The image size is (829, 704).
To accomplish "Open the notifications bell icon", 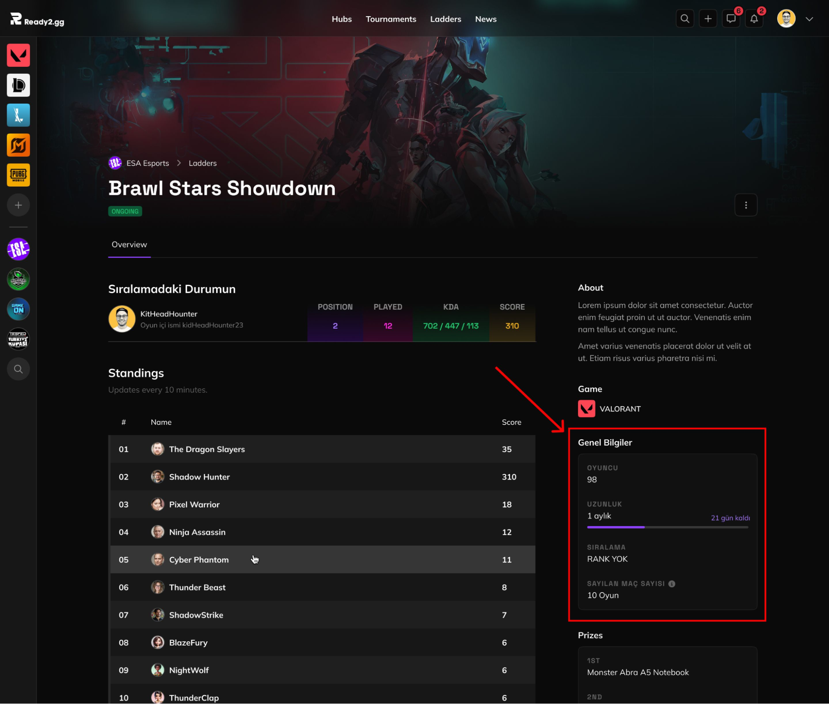I will 754,19.
